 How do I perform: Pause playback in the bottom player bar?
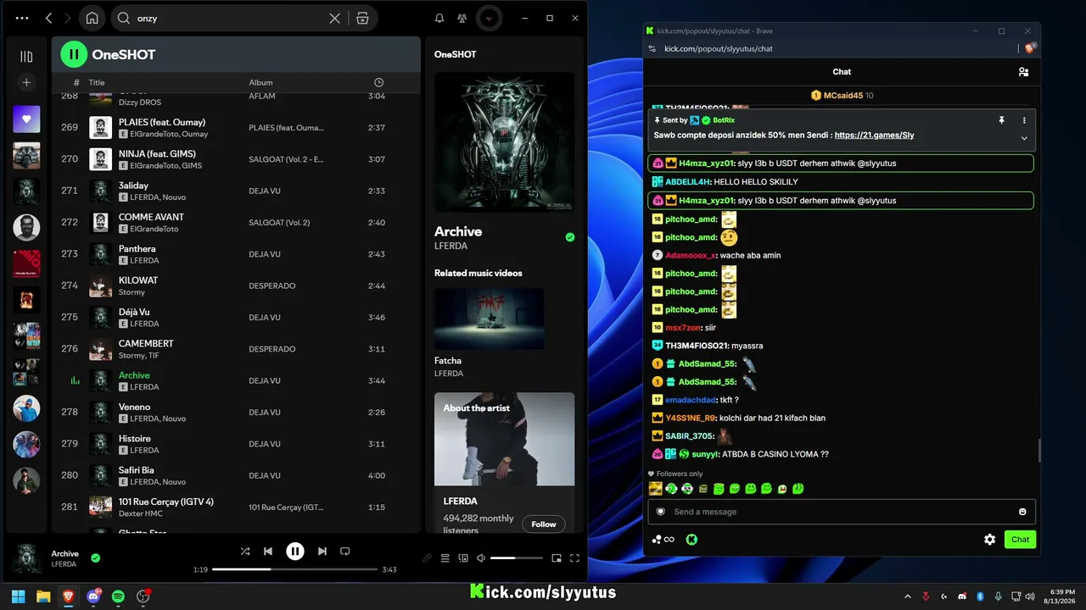pyautogui.click(x=294, y=552)
